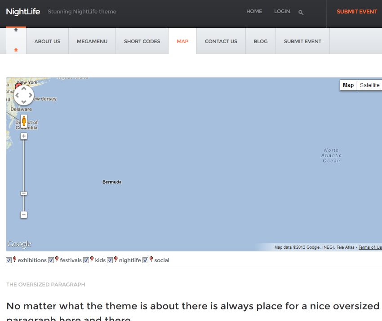Click the Home link in header
This screenshot has height=321, width=382.
click(x=254, y=11)
